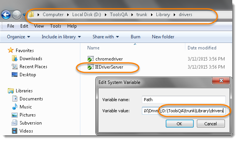238x141 pixels.
Task: Sort files by the Name column header
Action: click(93, 48)
